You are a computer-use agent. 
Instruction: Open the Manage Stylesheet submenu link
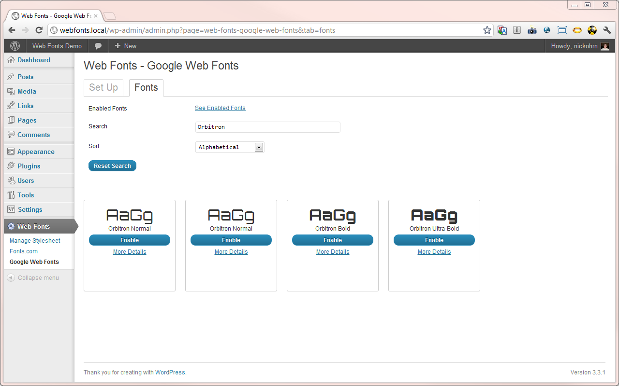tap(35, 241)
